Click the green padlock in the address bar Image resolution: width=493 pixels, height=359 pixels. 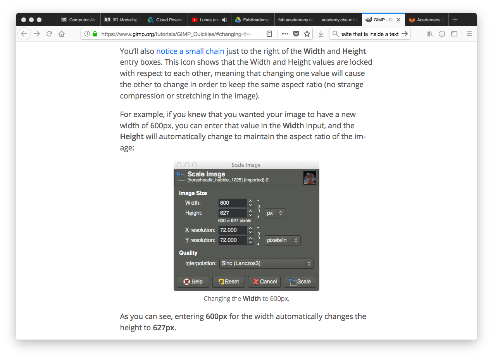coord(95,34)
